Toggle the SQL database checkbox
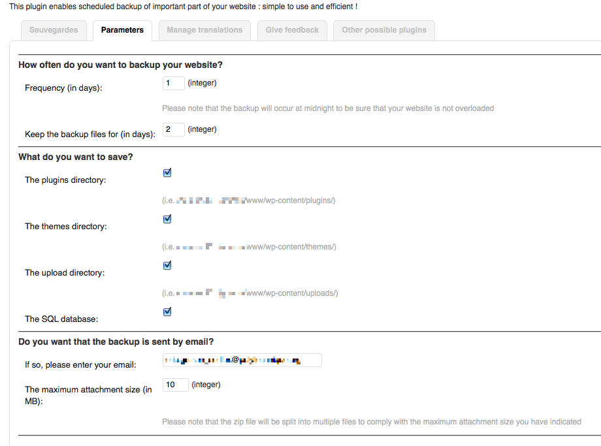Screen dimensions: 601x446 click(x=167, y=312)
